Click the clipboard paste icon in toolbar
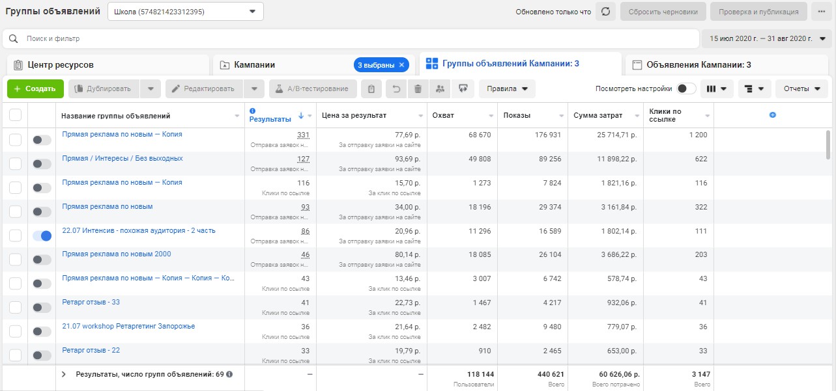This screenshot has width=836, height=391. 371,88
